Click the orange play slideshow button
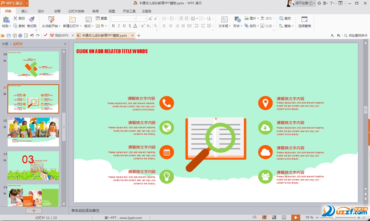Viewport: 370px width, 221px height. pos(296,218)
